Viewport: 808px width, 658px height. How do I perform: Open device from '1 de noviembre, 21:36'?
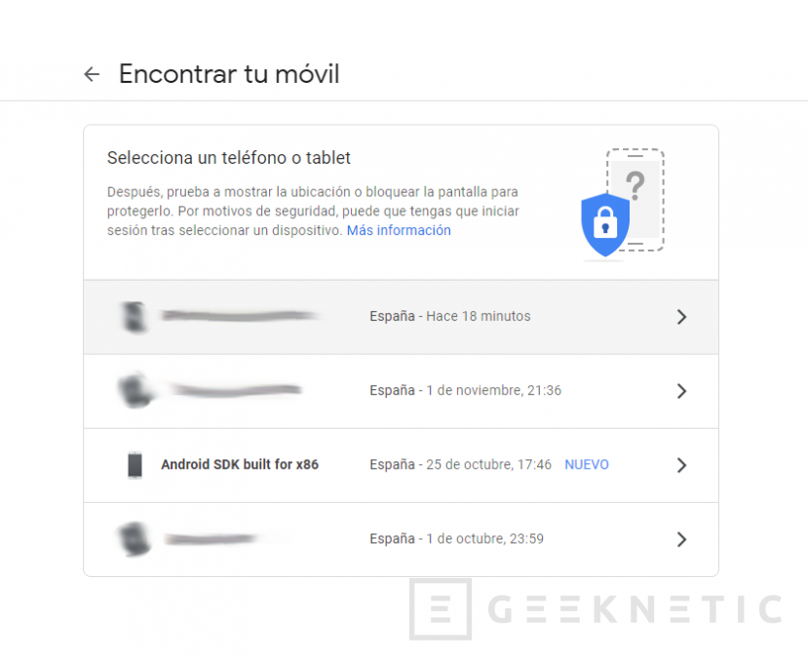pos(401,391)
